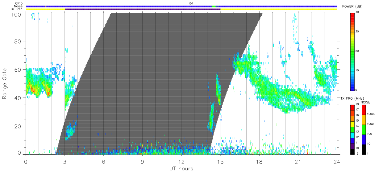The image size is (379, 175).
Task: Click the 60 tick on Range Gate axis
Action: pos(18,69)
